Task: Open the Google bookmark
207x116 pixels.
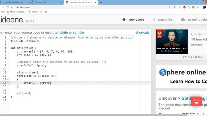Action: point(16,12)
